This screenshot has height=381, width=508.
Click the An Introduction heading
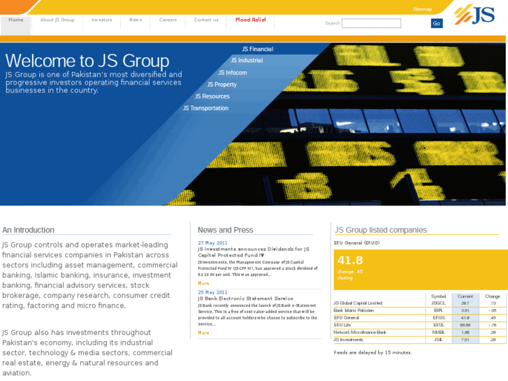[28, 230]
